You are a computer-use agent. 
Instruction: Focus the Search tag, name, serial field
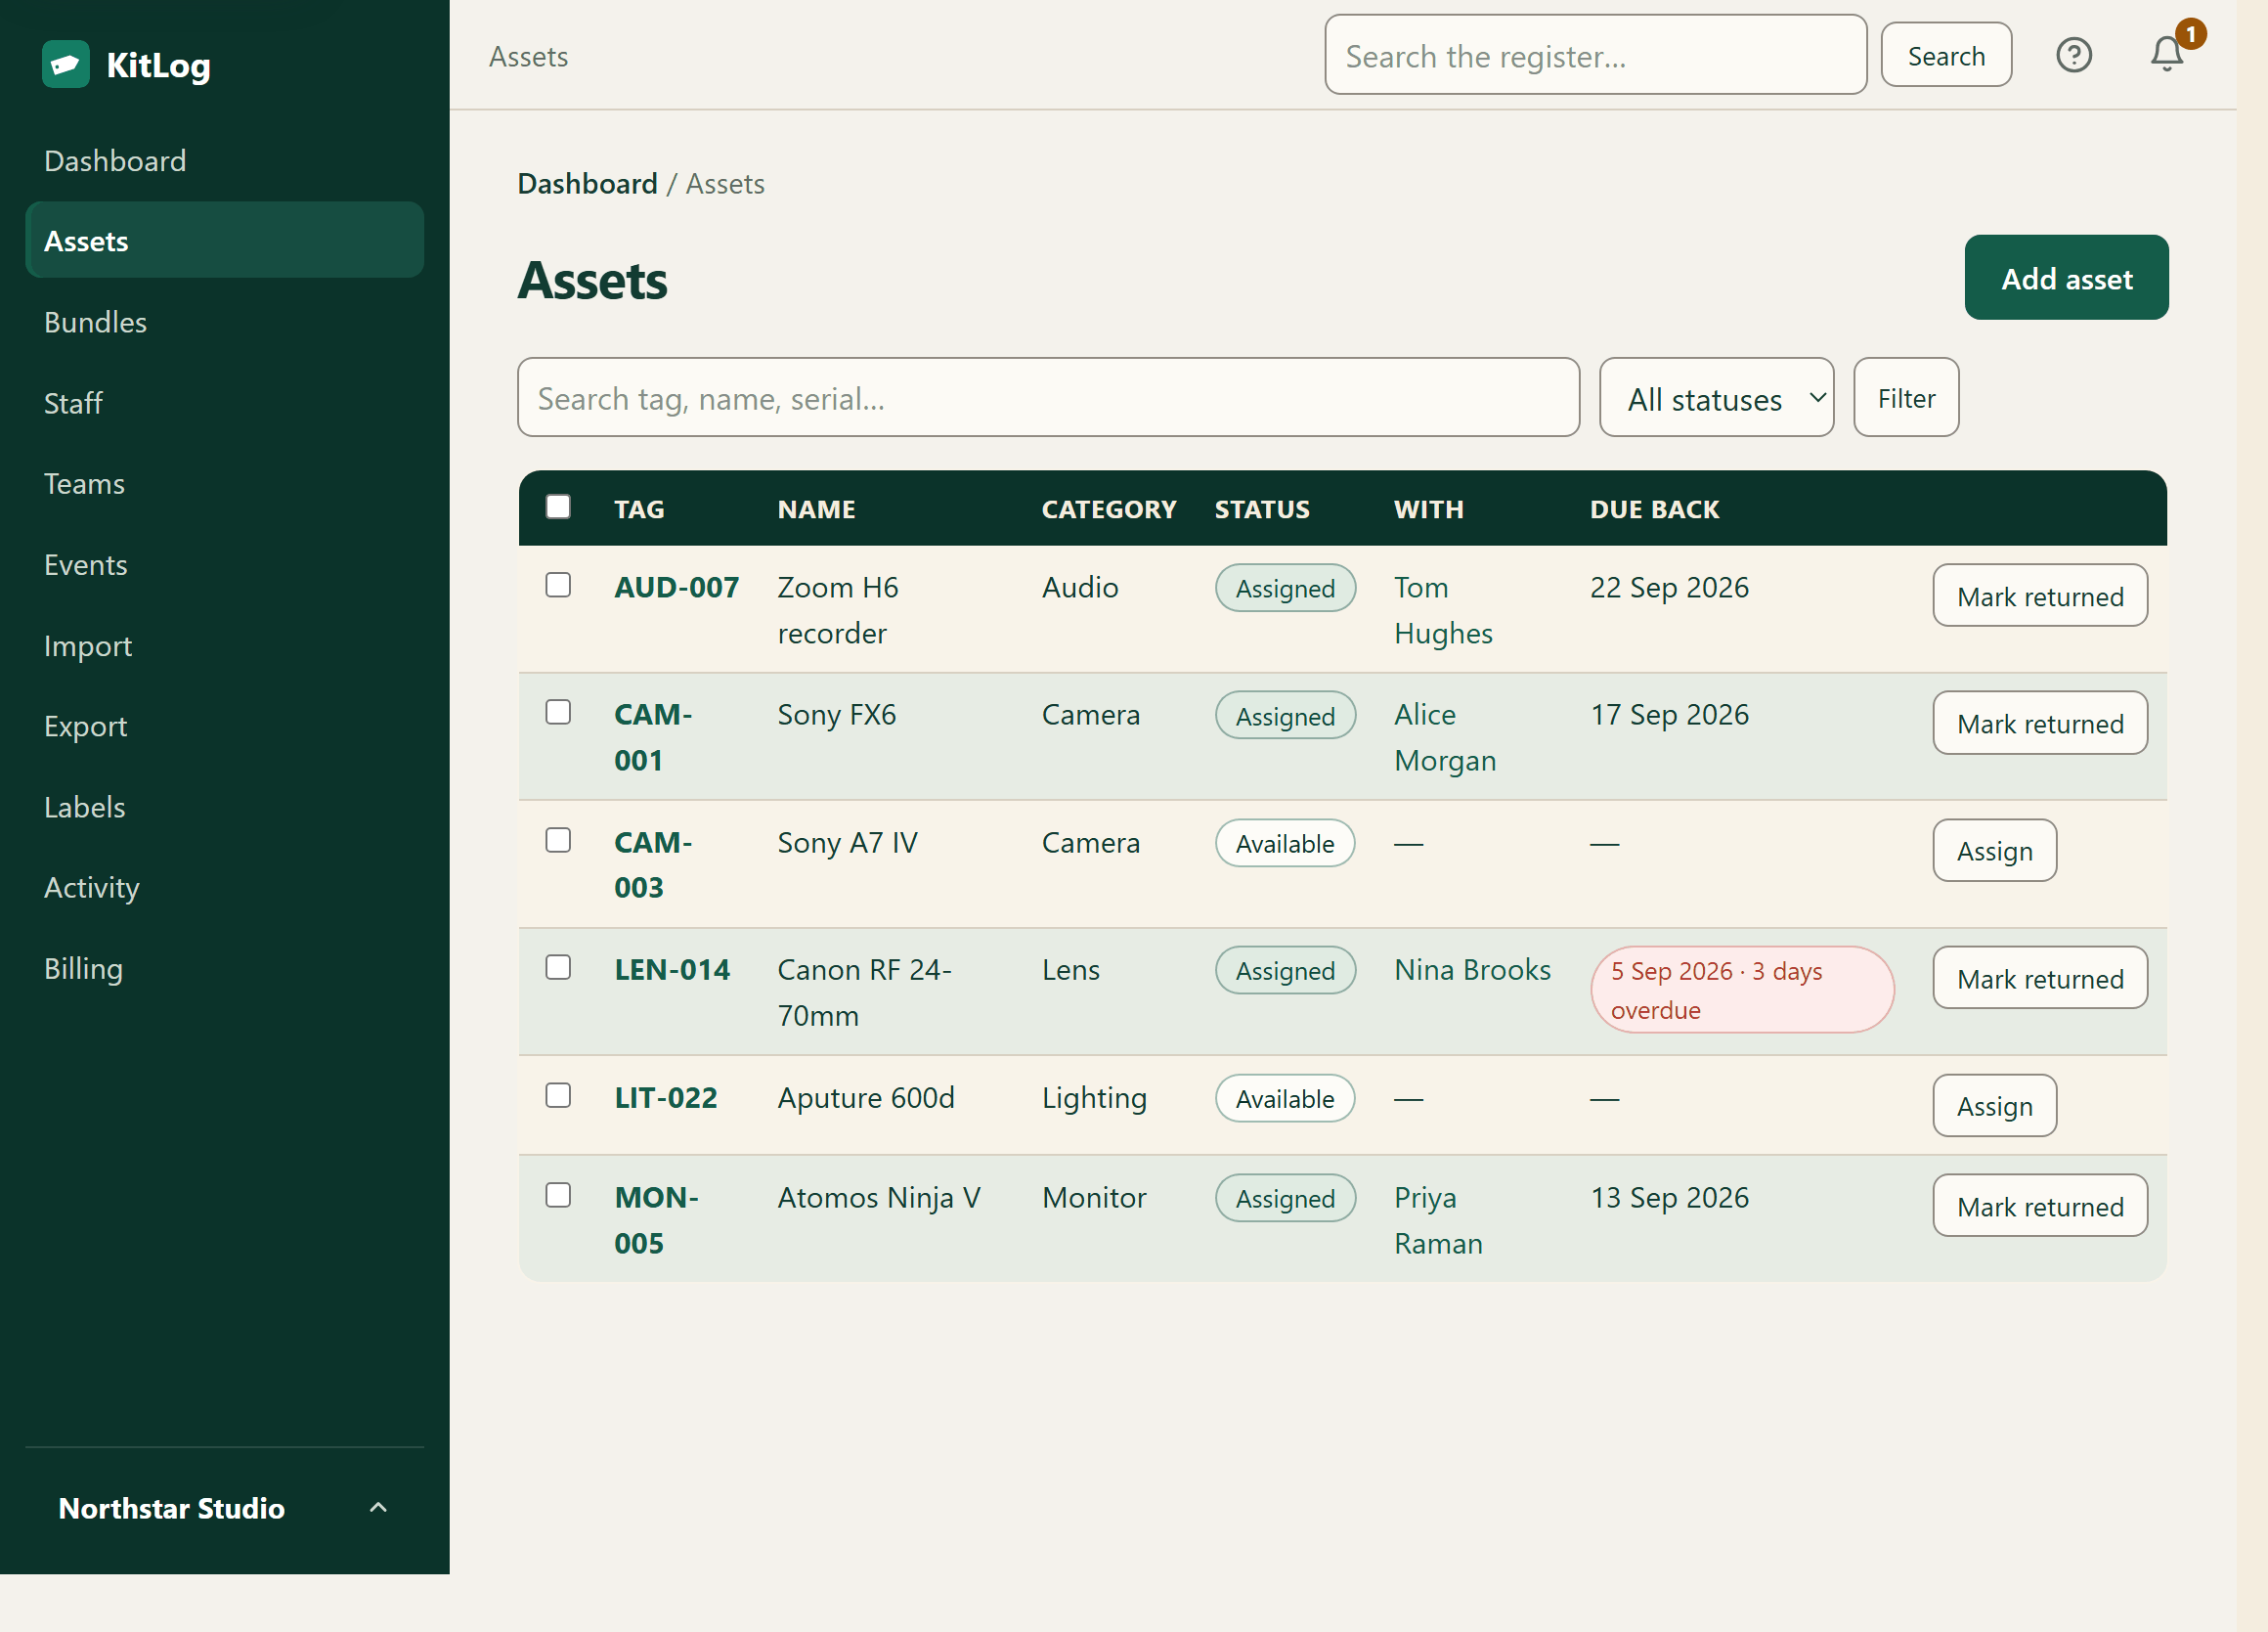click(1048, 398)
